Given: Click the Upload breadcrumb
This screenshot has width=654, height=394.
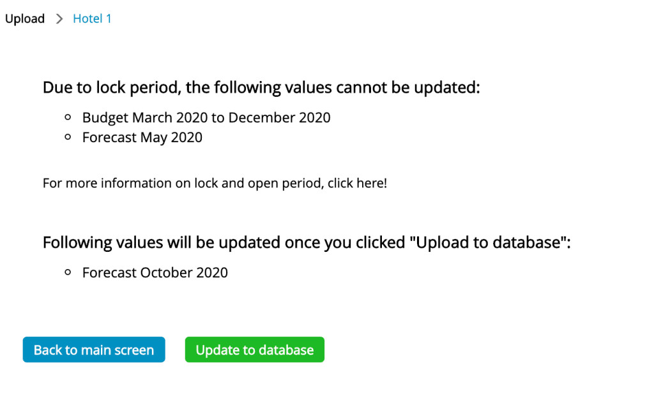Looking at the screenshot, I should (x=25, y=19).
